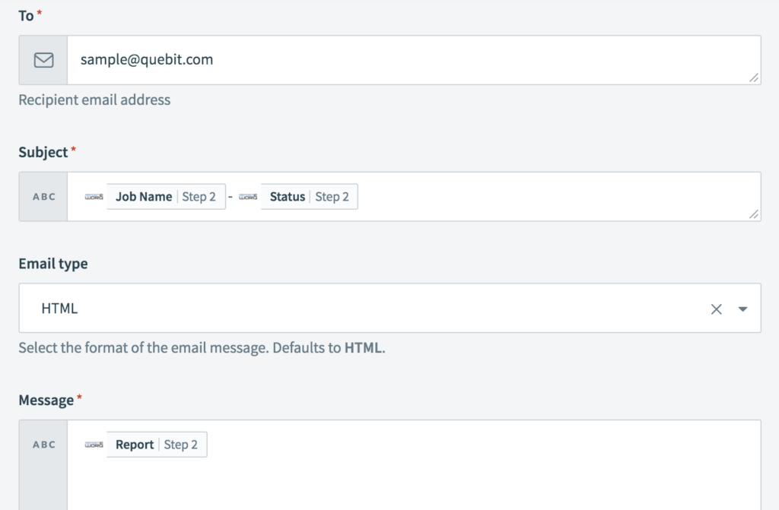Click the app icon before Report pill
779x510 pixels.
click(x=94, y=445)
